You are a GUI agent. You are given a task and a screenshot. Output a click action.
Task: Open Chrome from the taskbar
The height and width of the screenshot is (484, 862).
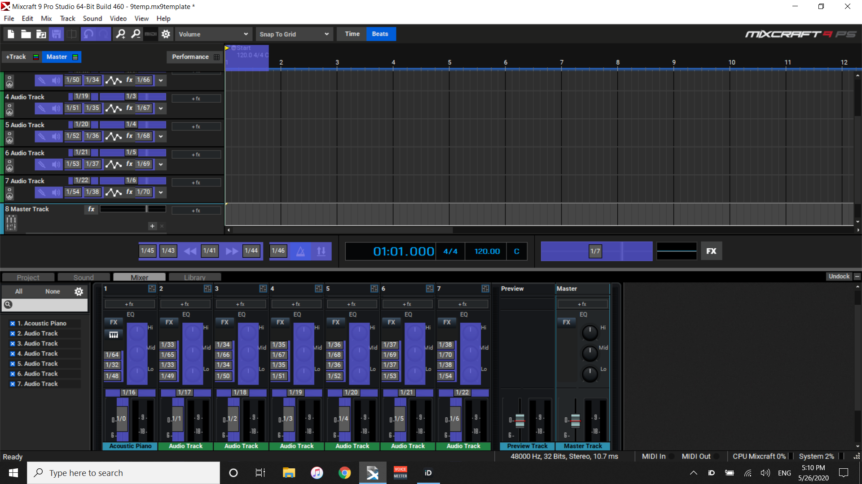(344, 473)
